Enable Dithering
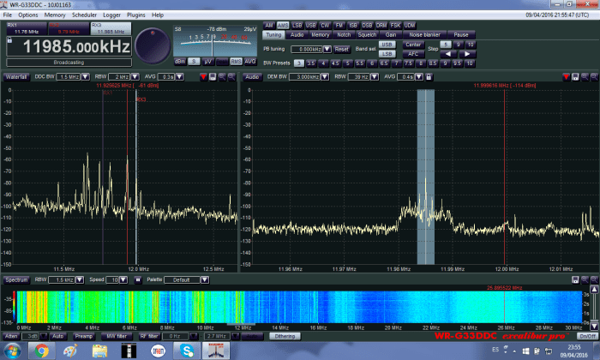The image size is (600, 360). tap(286, 336)
